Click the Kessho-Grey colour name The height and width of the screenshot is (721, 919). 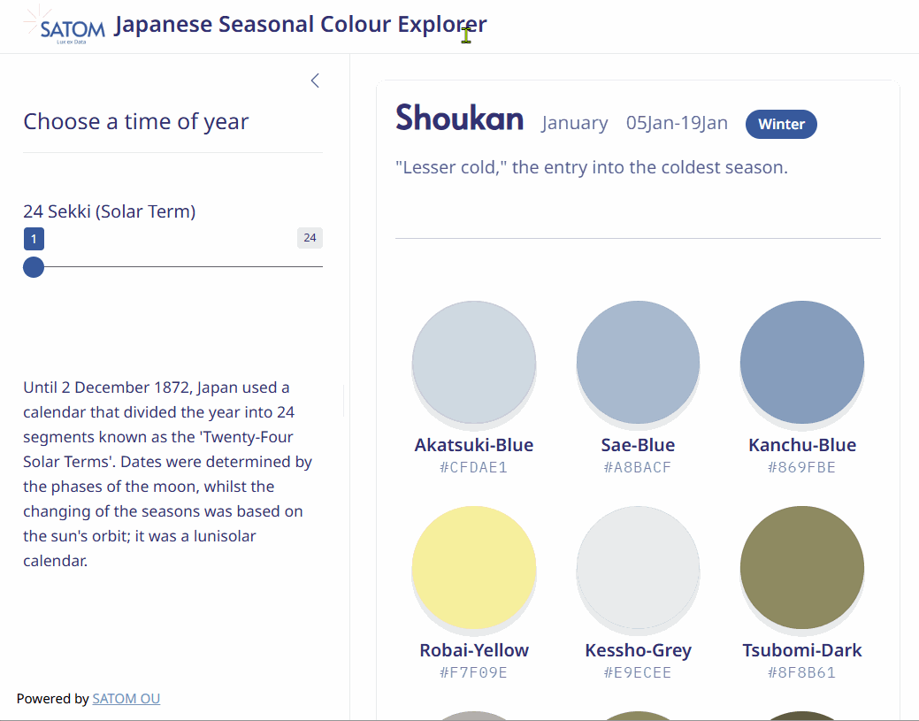coord(638,650)
